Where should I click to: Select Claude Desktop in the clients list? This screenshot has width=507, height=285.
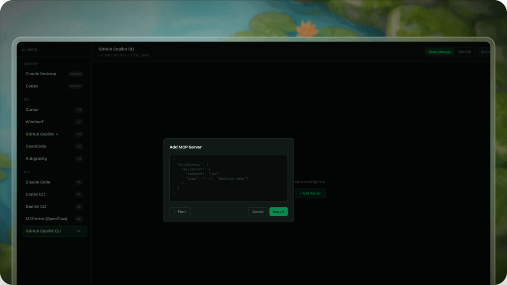(41, 74)
